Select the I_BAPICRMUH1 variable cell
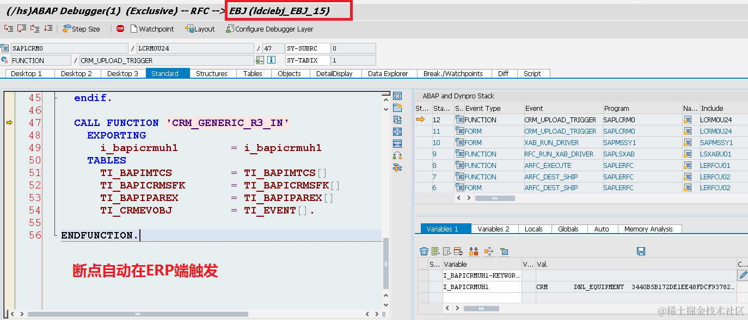Screen dimensions: 748x320 coord(482,286)
